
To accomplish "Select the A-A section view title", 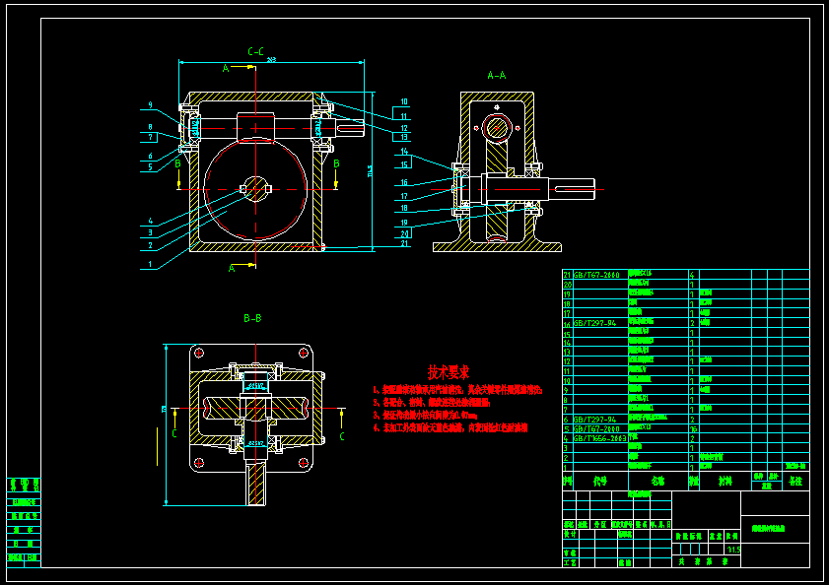I will click(497, 76).
